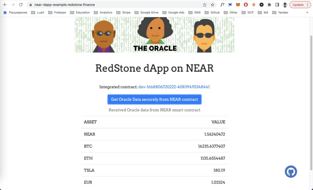The width and height of the screenshot is (313, 190).
Task: Select the TSLA value 180.19
Action: (x=219, y=170)
